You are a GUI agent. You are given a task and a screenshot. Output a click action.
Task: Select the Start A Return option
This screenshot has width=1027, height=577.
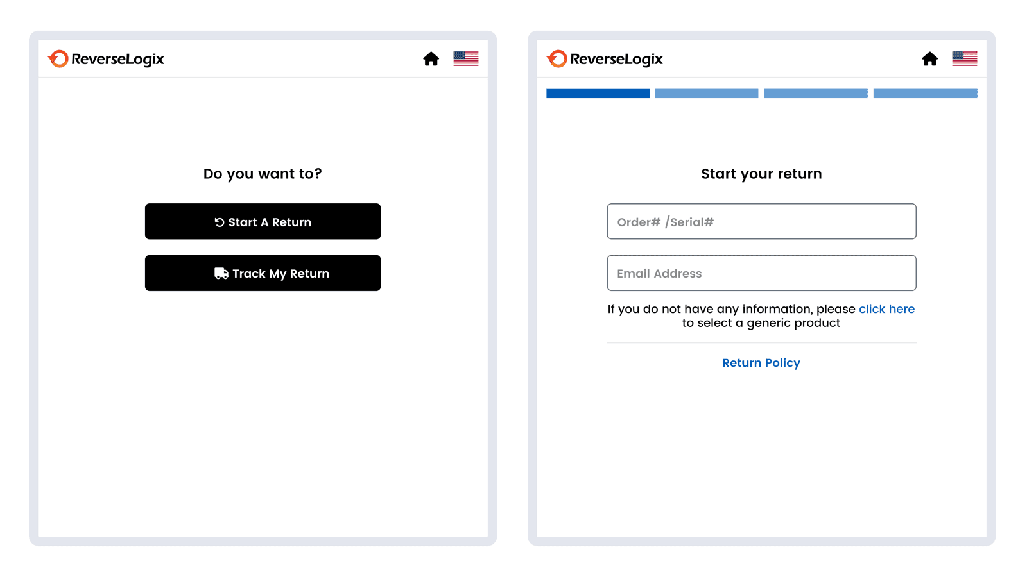tap(263, 221)
